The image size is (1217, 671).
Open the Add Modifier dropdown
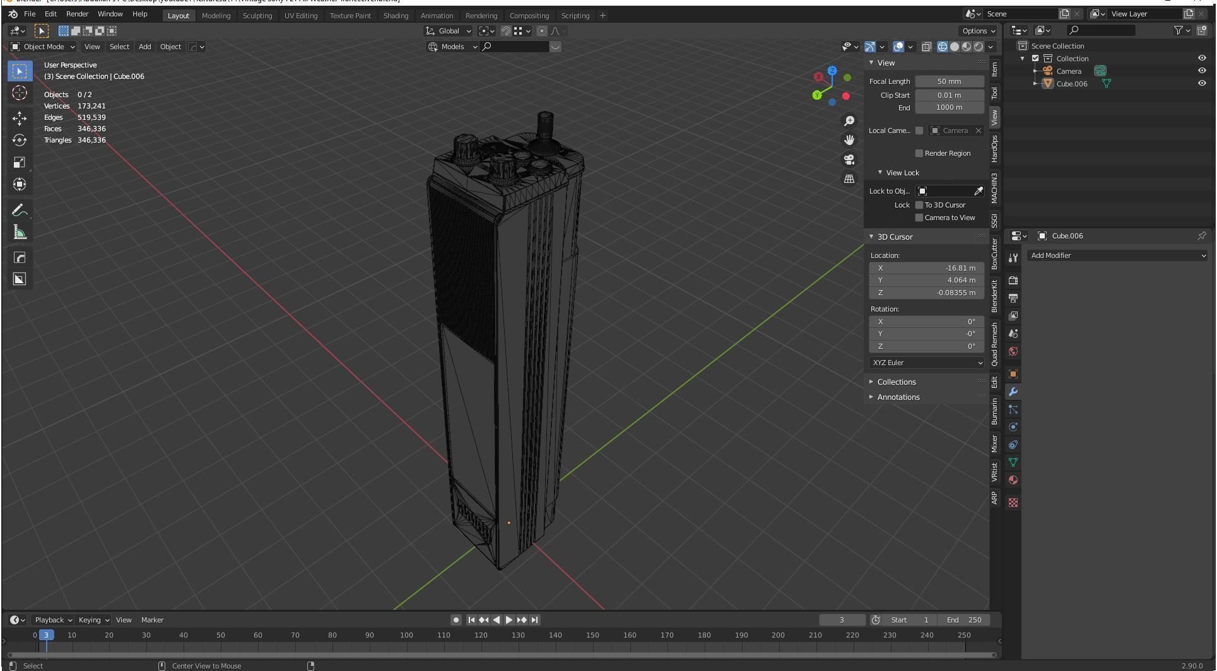coord(1117,255)
